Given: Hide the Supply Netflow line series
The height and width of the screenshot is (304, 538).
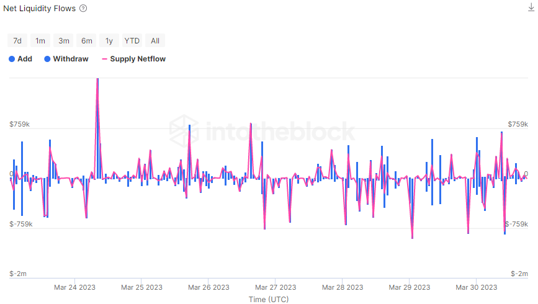Looking at the screenshot, I should pyautogui.click(x=134, y=59).
